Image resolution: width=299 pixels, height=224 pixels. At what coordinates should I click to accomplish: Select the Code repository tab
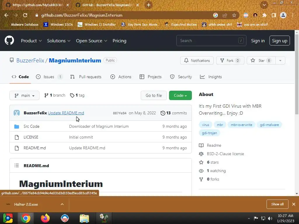pyautogui.click(x=20, y=77)
